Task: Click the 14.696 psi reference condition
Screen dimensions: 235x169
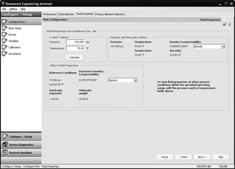Action: point(55,80)
